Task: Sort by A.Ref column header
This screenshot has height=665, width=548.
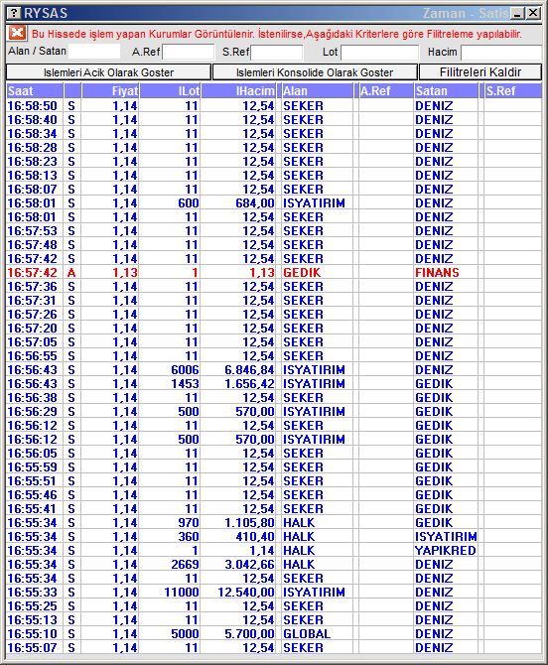Action: (x=386, y=90)
